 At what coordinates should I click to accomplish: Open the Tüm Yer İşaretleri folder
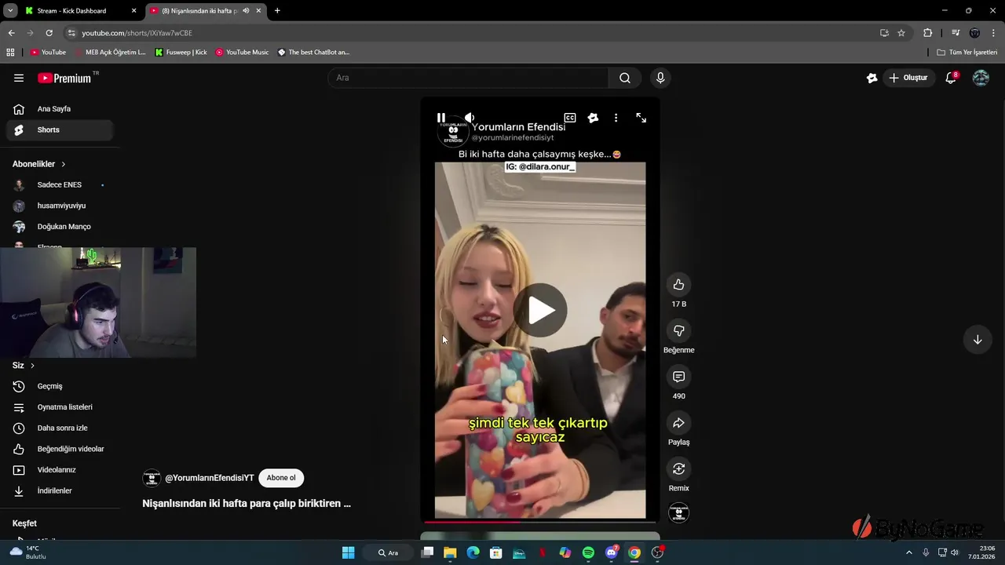(x=967, y=53)
